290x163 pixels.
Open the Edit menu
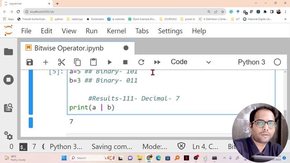46,31
